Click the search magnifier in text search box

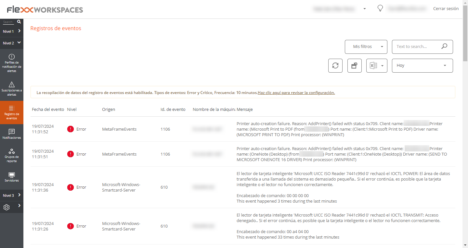coord(444,46)
